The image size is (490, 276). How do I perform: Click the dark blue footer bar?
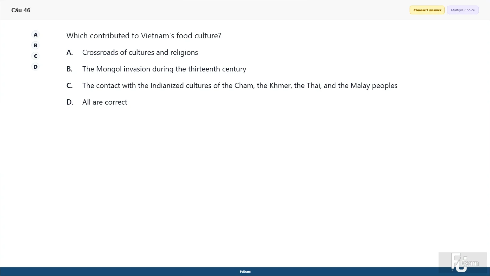click(x=245, y=271)
